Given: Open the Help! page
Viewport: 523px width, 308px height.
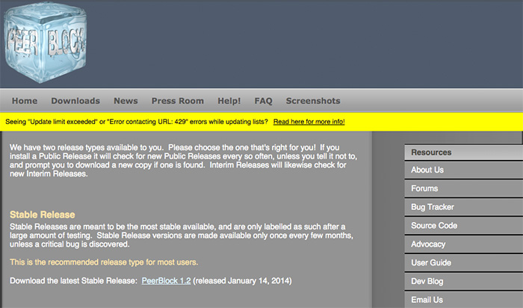Looking at the screenshot, I should (229, 101).
